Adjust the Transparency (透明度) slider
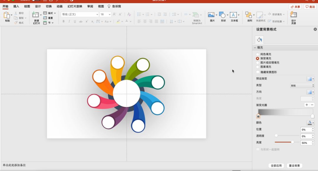318x171 pixels. tap(276, 136)
